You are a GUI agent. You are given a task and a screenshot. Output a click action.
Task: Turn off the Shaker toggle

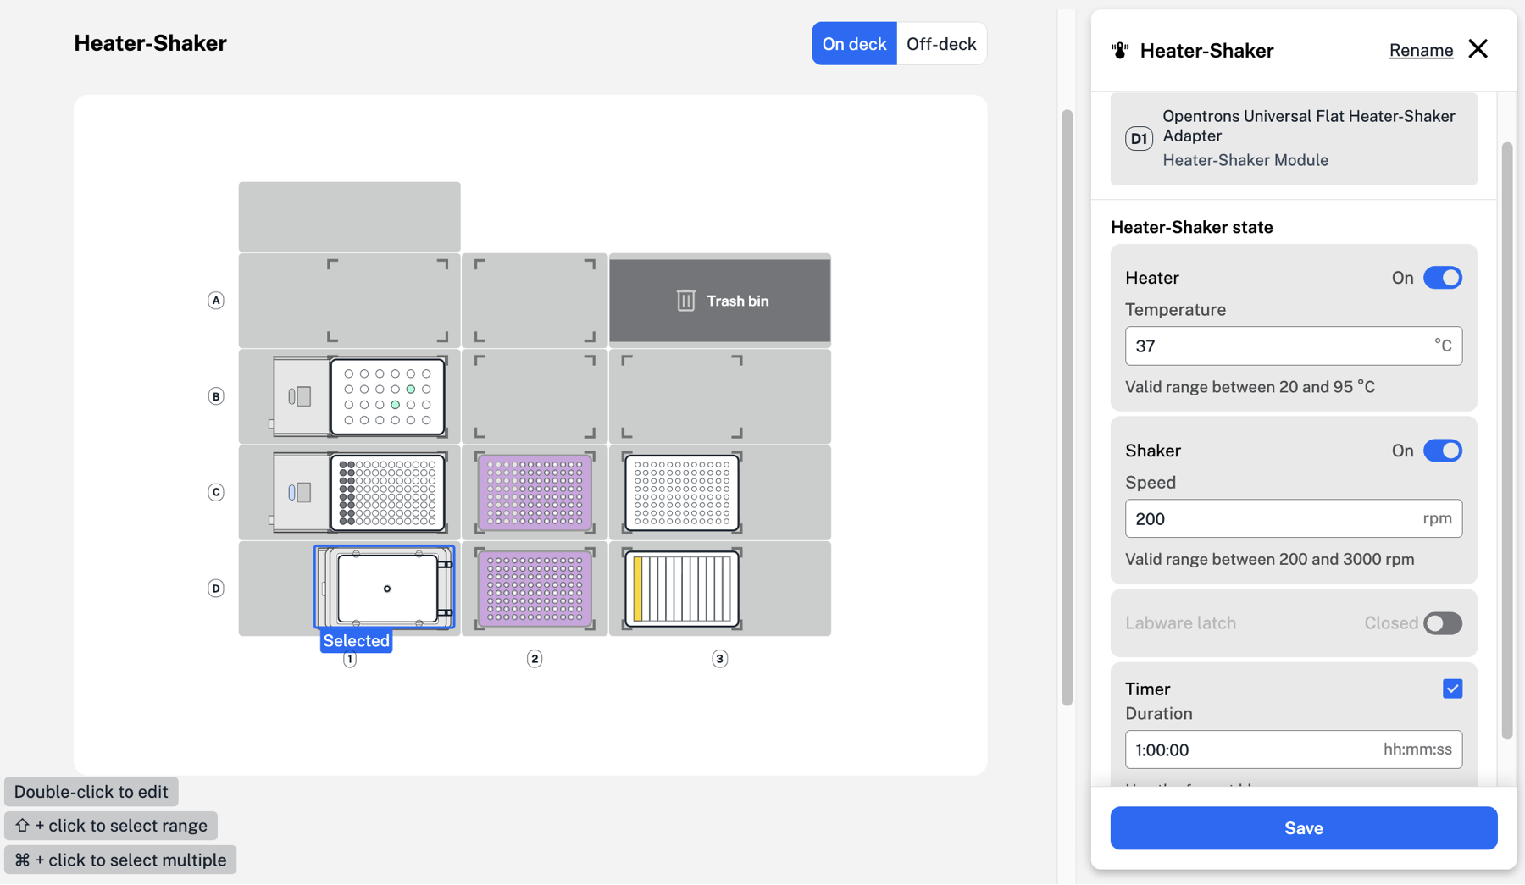(1442, 451)
